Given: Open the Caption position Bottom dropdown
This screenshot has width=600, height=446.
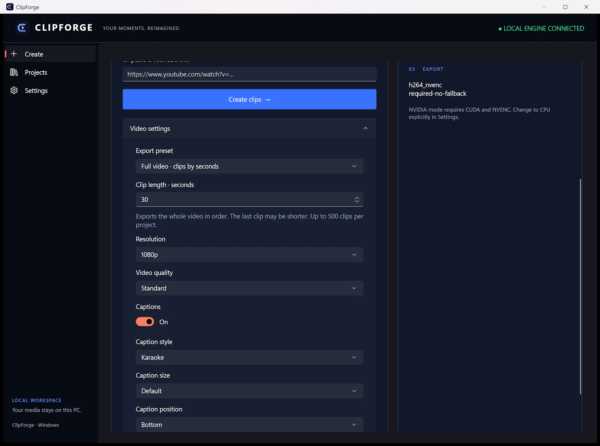Looking at the screenshot, I should (249, 425).
